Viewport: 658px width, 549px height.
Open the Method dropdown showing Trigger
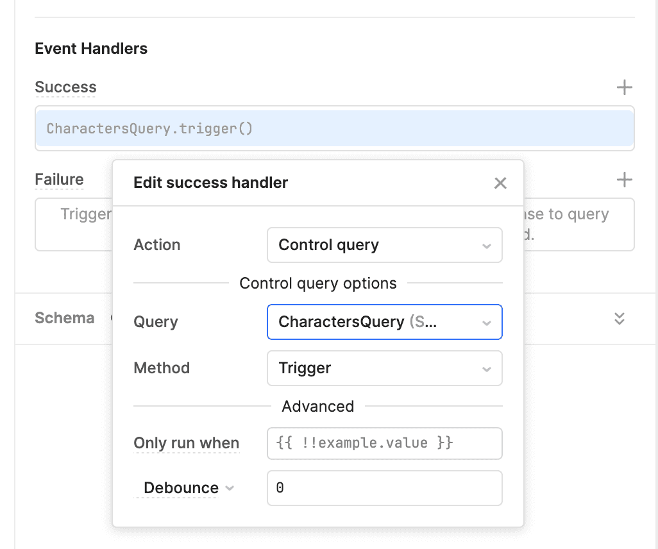pos(384,368)
